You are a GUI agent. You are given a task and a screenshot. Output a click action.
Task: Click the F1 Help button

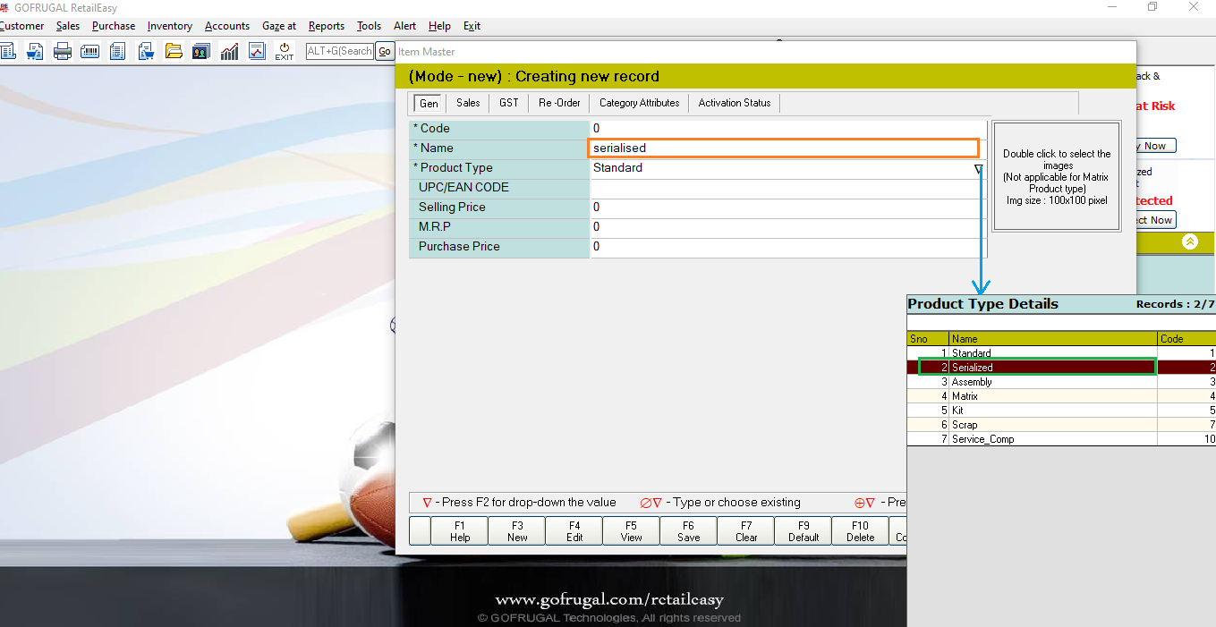point(460,531)
